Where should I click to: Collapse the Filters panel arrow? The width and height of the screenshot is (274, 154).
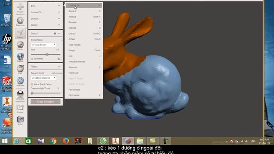(59, 67)
